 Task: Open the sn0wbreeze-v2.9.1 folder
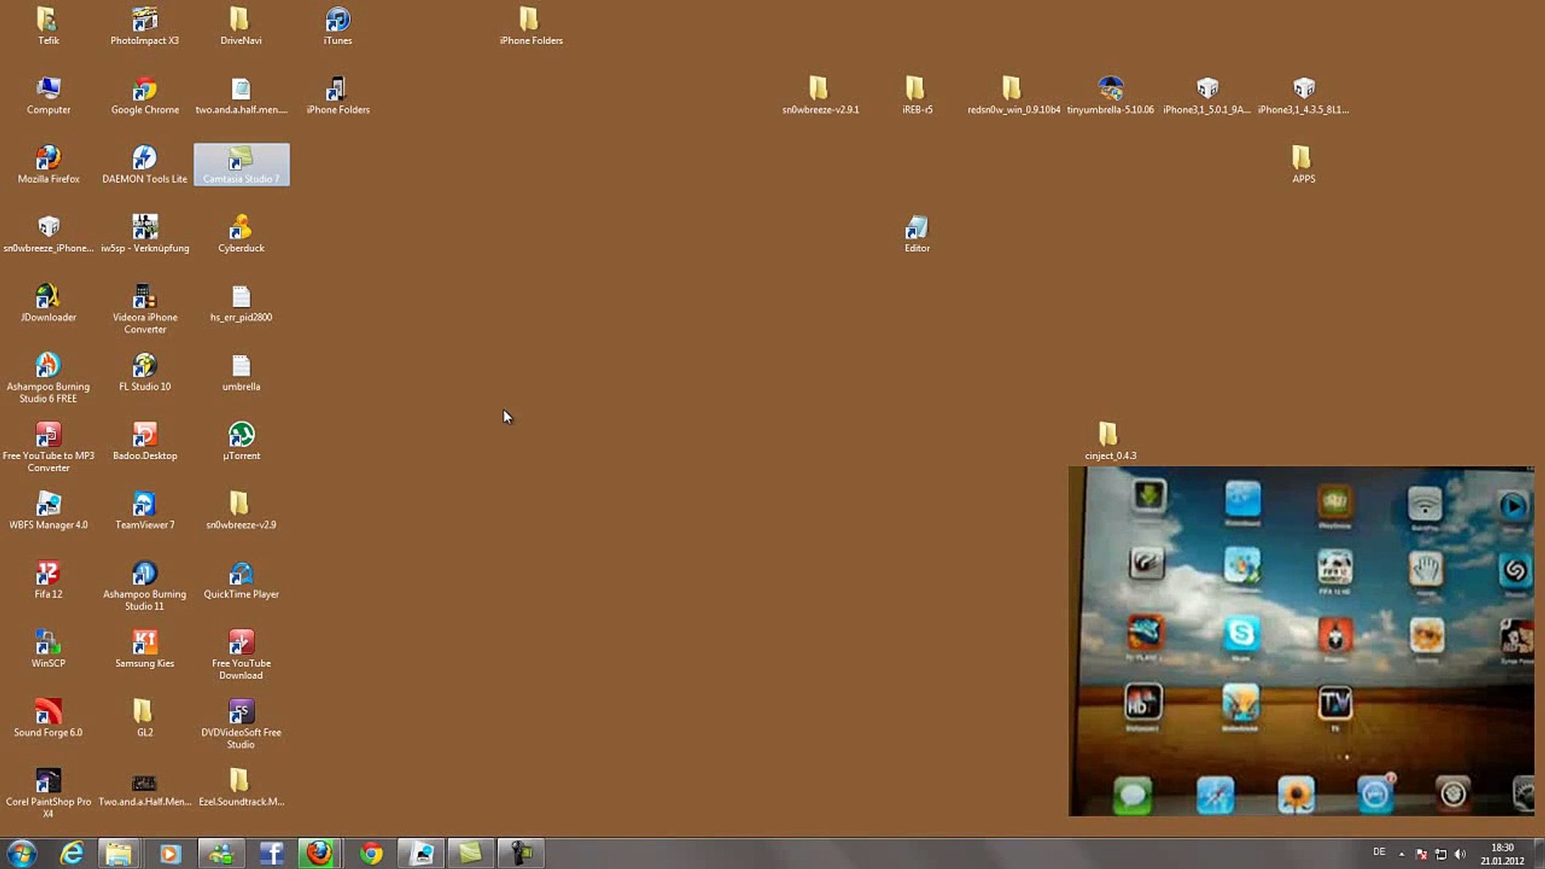click(820, 96)
